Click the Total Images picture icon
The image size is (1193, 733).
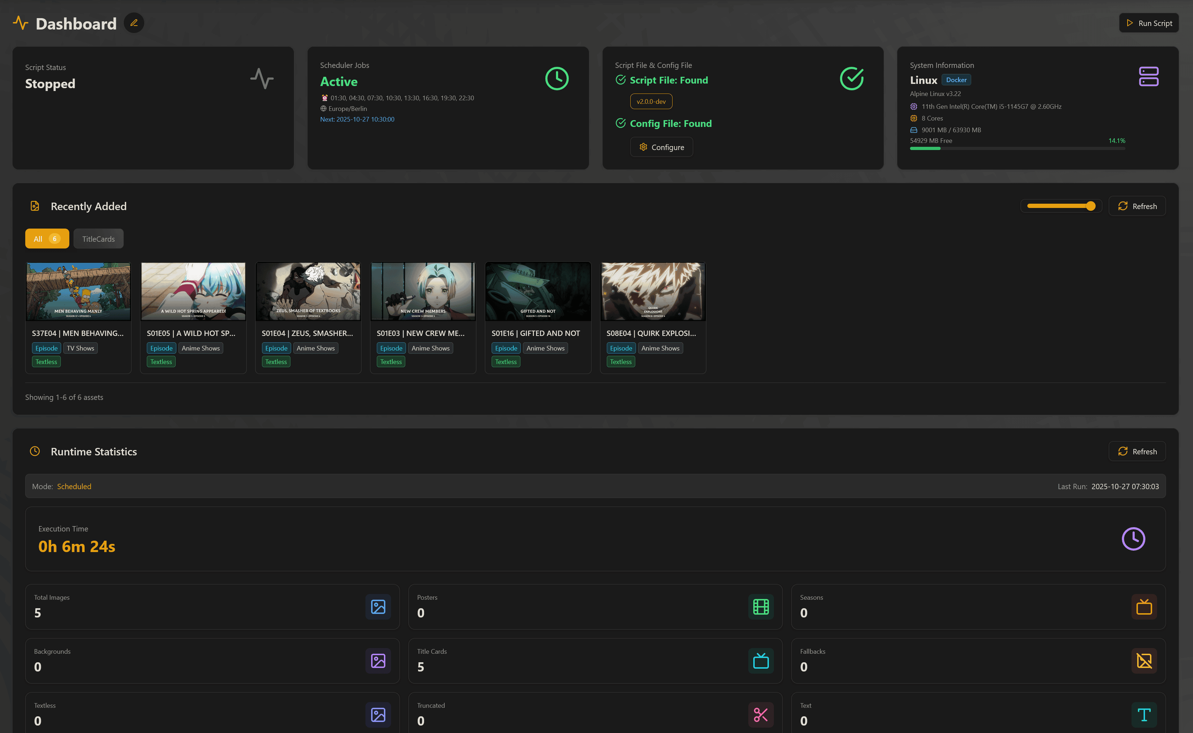pyautogui.click(x=378, y=606)
